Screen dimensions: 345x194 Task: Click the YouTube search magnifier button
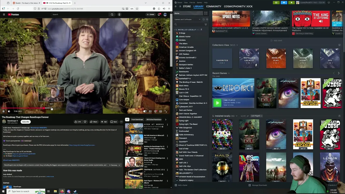[112, 14]
